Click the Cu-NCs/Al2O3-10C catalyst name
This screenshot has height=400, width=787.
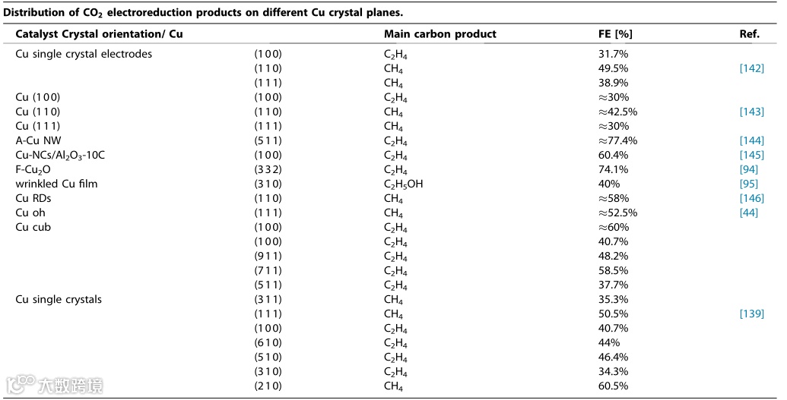coord(60,155)
